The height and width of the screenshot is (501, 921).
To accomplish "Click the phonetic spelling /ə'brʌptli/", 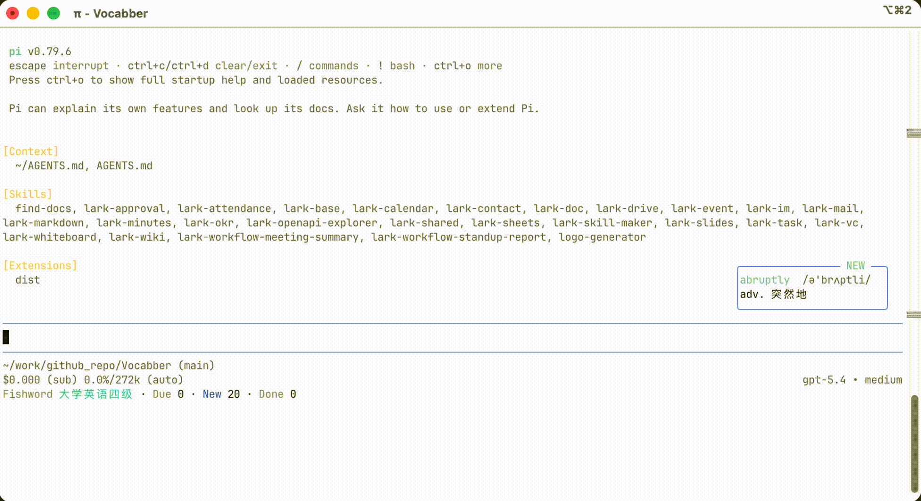I will [837, 280].
